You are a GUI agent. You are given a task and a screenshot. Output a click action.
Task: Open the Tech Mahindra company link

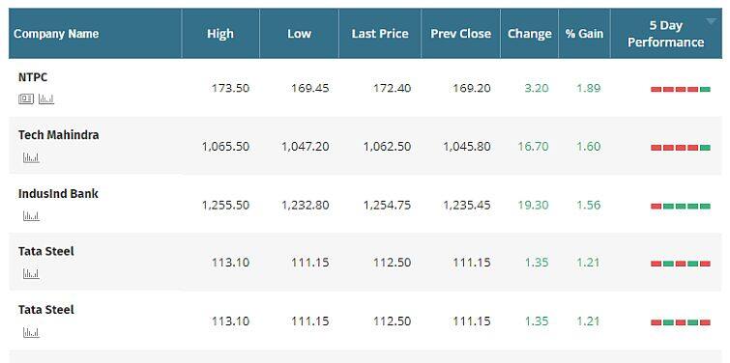click(x=59, y=135)
